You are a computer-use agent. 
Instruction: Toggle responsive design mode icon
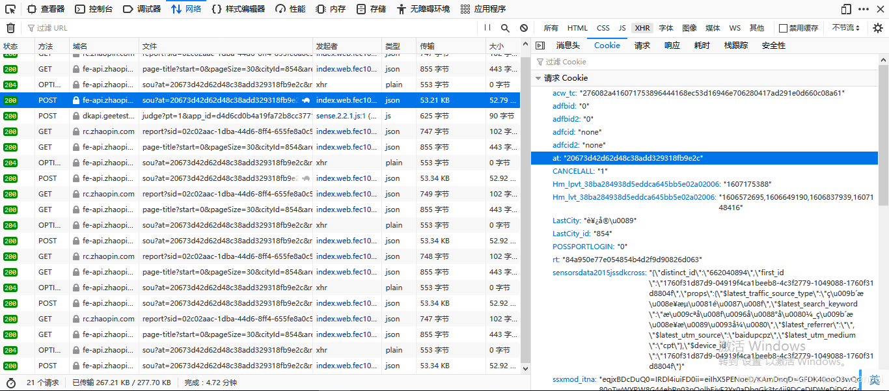846,9
